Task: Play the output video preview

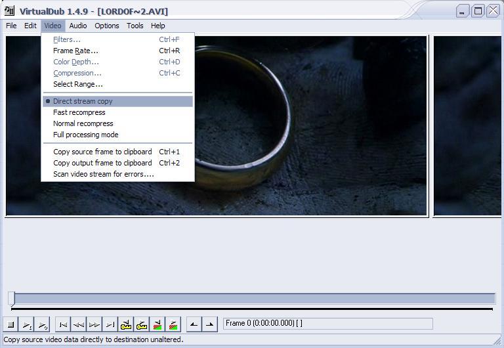Action: [x=42, y=324]
